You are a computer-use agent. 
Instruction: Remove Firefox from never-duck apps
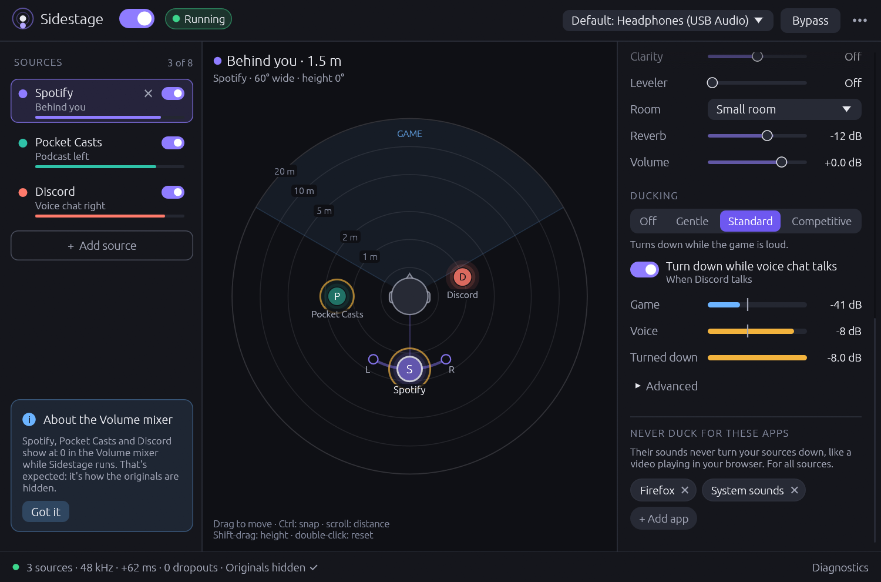(685, 490)
